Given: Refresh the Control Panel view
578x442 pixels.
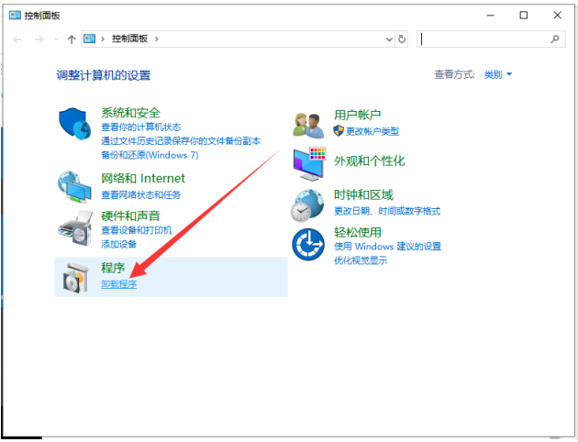Looking at the screenshot, I should (x=402, y=39).
